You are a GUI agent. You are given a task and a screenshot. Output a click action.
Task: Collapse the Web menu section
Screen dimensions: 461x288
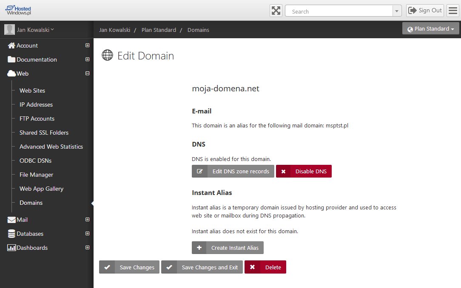pyautogui.click(x=87, y=73)
